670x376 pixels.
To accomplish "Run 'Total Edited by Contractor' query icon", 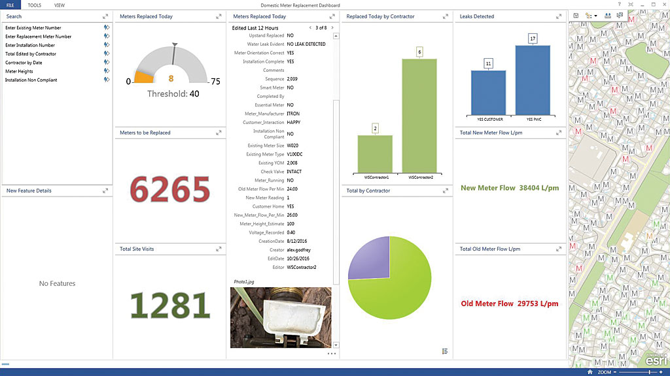I will tap(107, 54).
